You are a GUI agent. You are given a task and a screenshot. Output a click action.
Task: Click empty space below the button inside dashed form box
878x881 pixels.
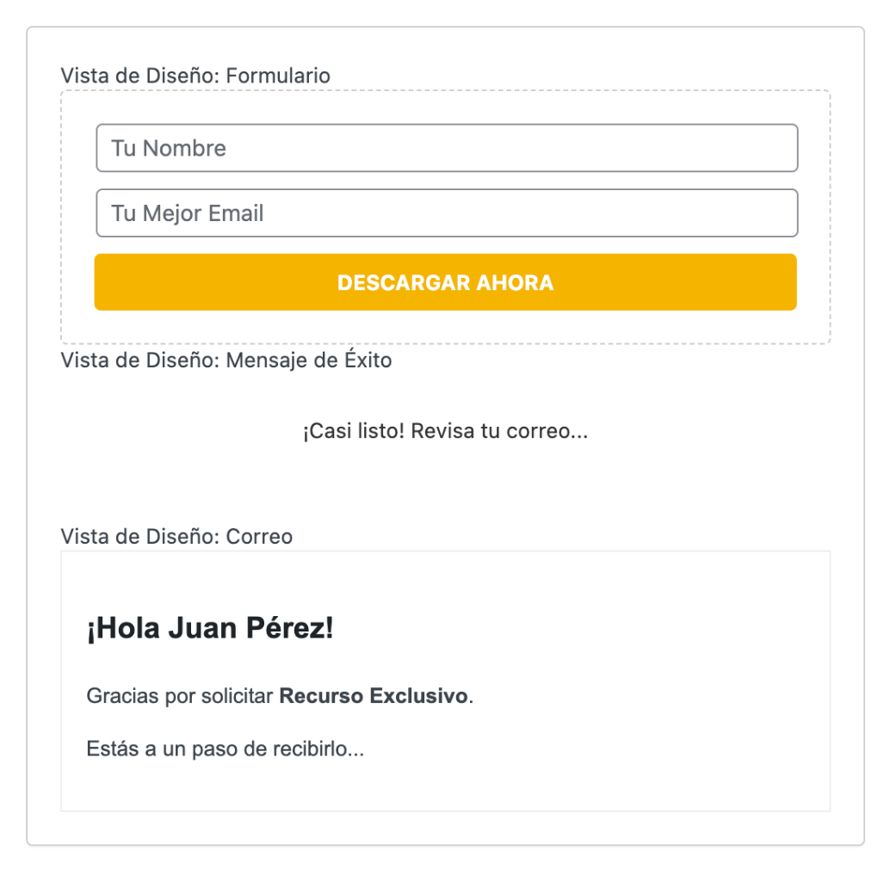(446, 328)
